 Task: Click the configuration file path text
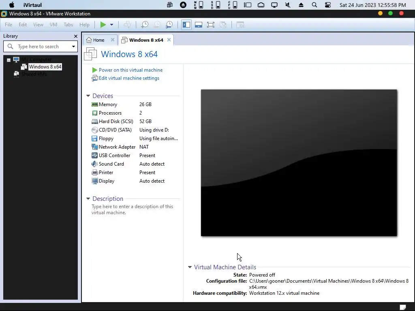pyautogui.click(x=329, y=284)
